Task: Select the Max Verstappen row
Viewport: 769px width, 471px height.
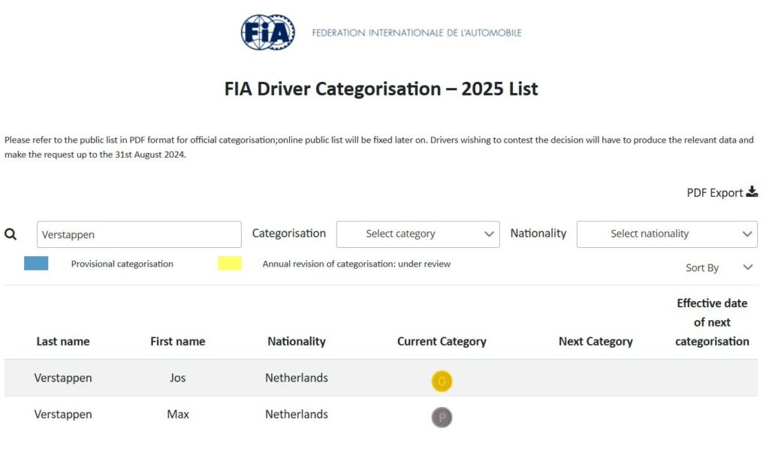Action: [x=177, y=415]
